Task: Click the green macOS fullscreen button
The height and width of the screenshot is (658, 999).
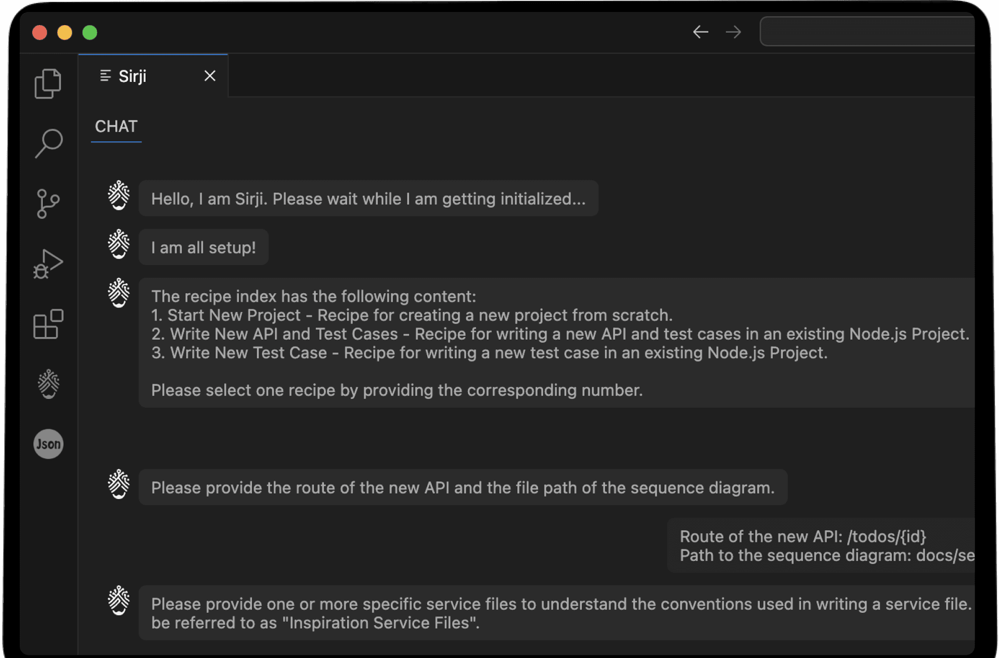Action: 89,33
